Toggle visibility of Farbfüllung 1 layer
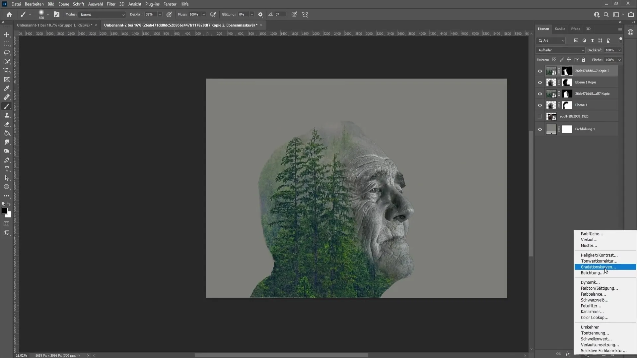This screenshot has width=637, height=358. click(x=540, y=129)
